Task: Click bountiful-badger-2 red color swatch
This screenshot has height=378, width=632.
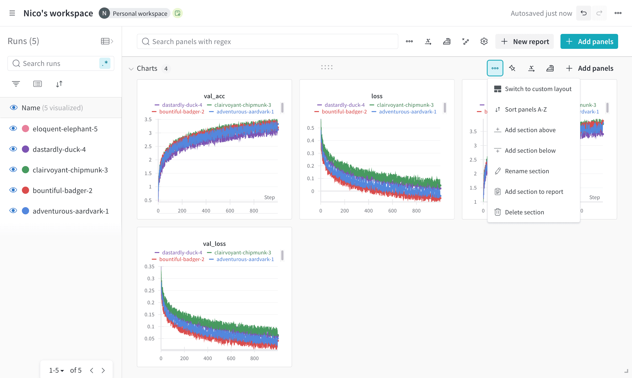Action: pos(26,190)
